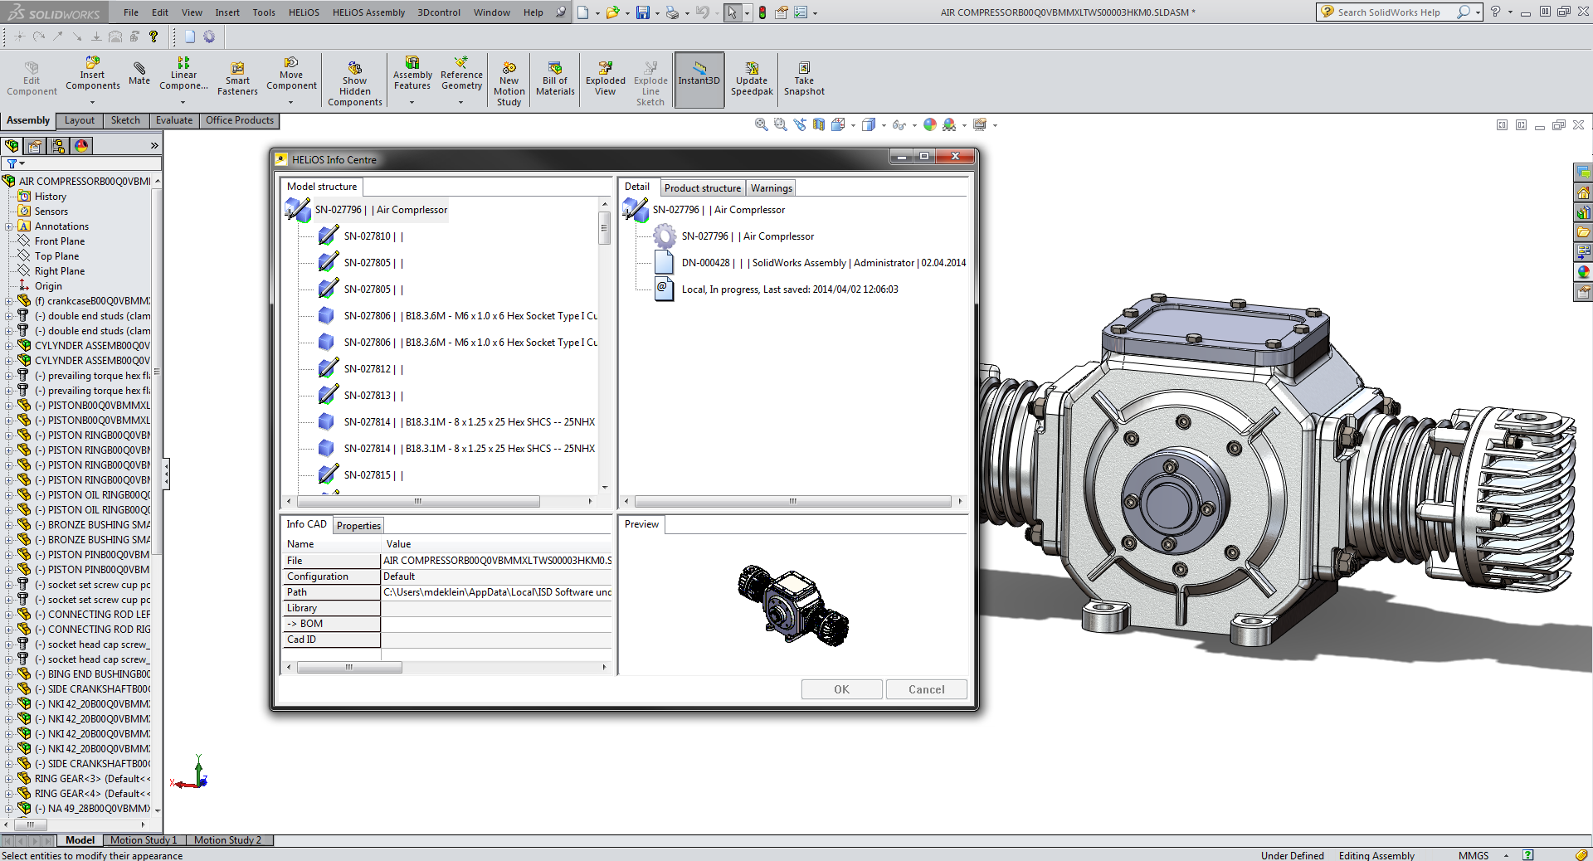Open the Assembly Features dropdown
The height and width of the screenshot is (861, 1593).
click(412, 103)
